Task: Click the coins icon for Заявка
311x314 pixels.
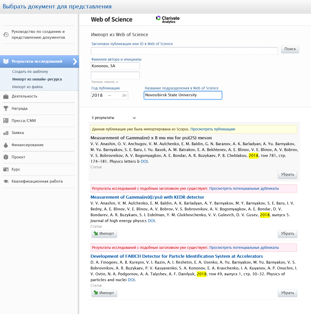Action: tap(6, 133)
